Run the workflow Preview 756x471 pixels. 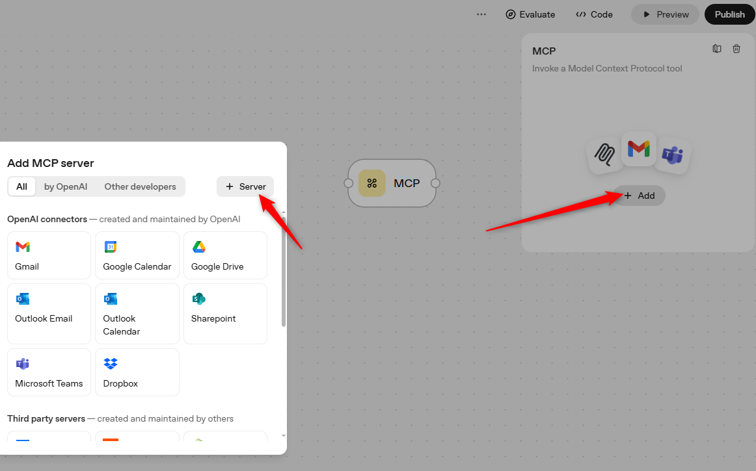click(x=665, y=14)
